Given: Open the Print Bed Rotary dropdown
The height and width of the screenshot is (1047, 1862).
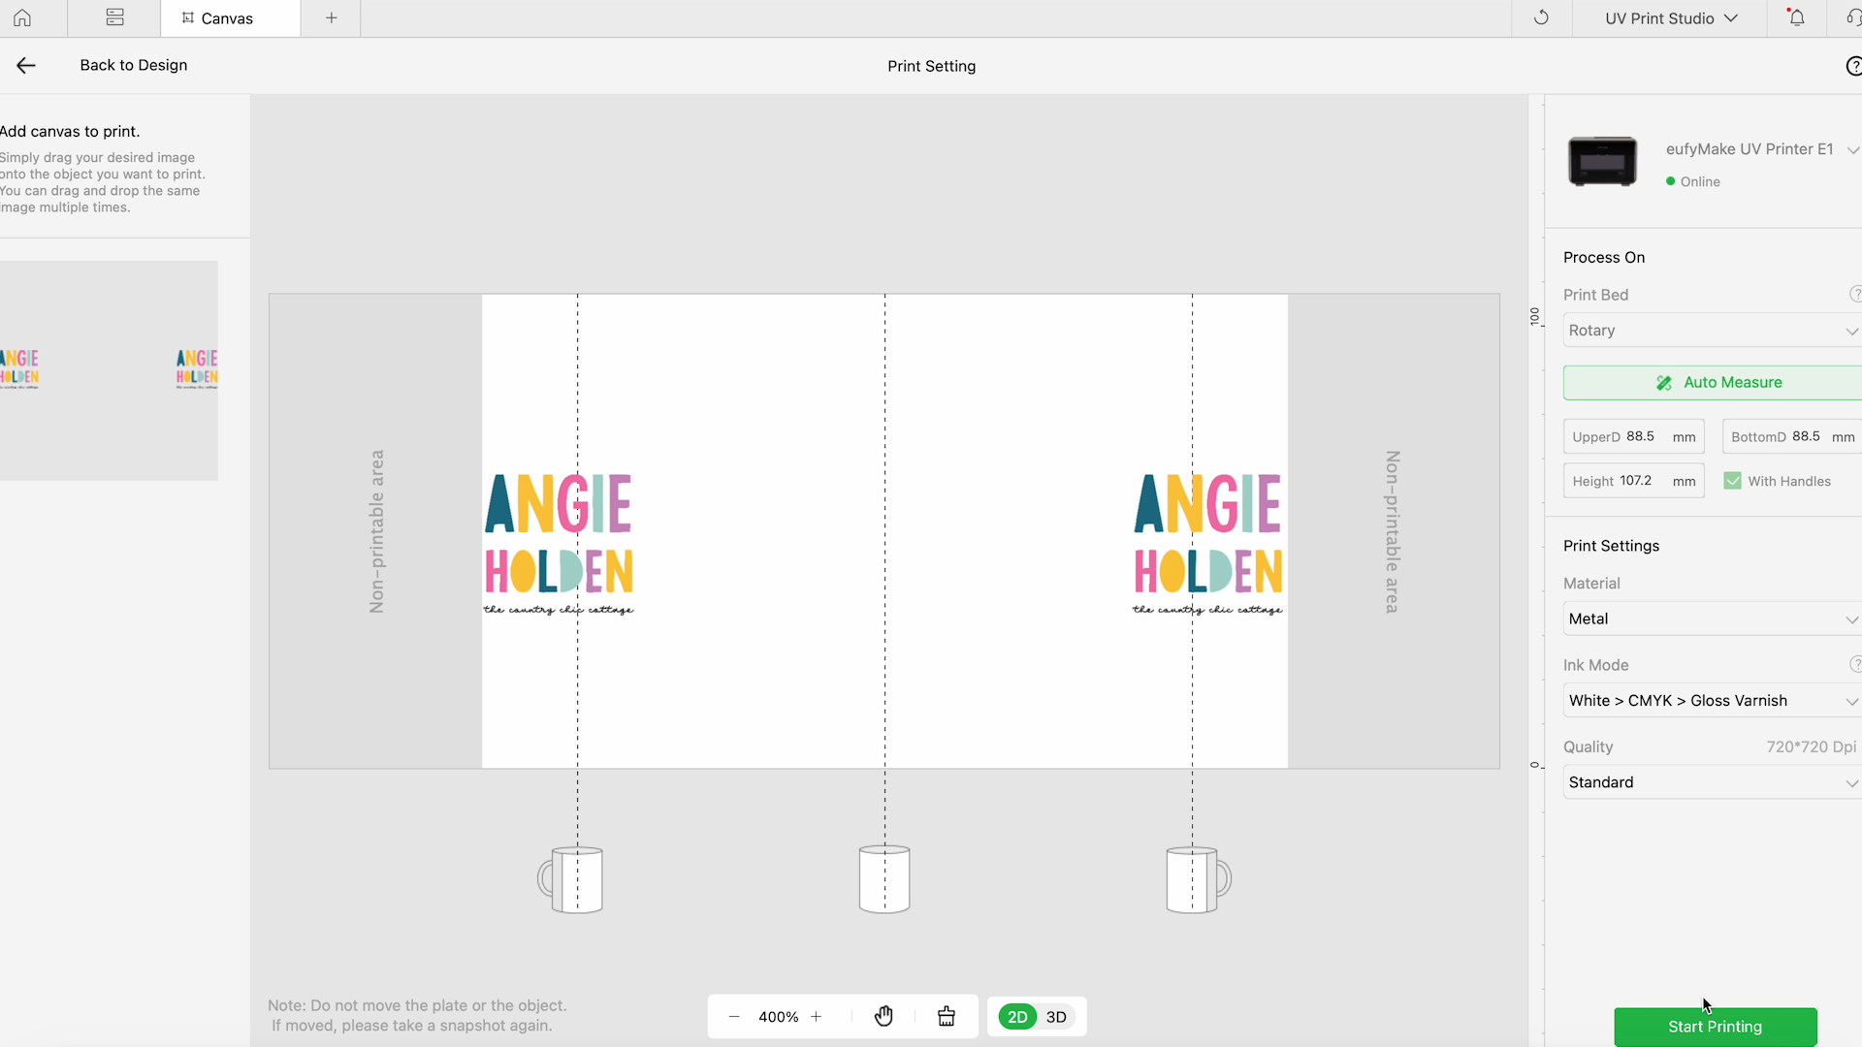Looking at the screenshot, I should pyautogui.click(x=1712, y=331).
